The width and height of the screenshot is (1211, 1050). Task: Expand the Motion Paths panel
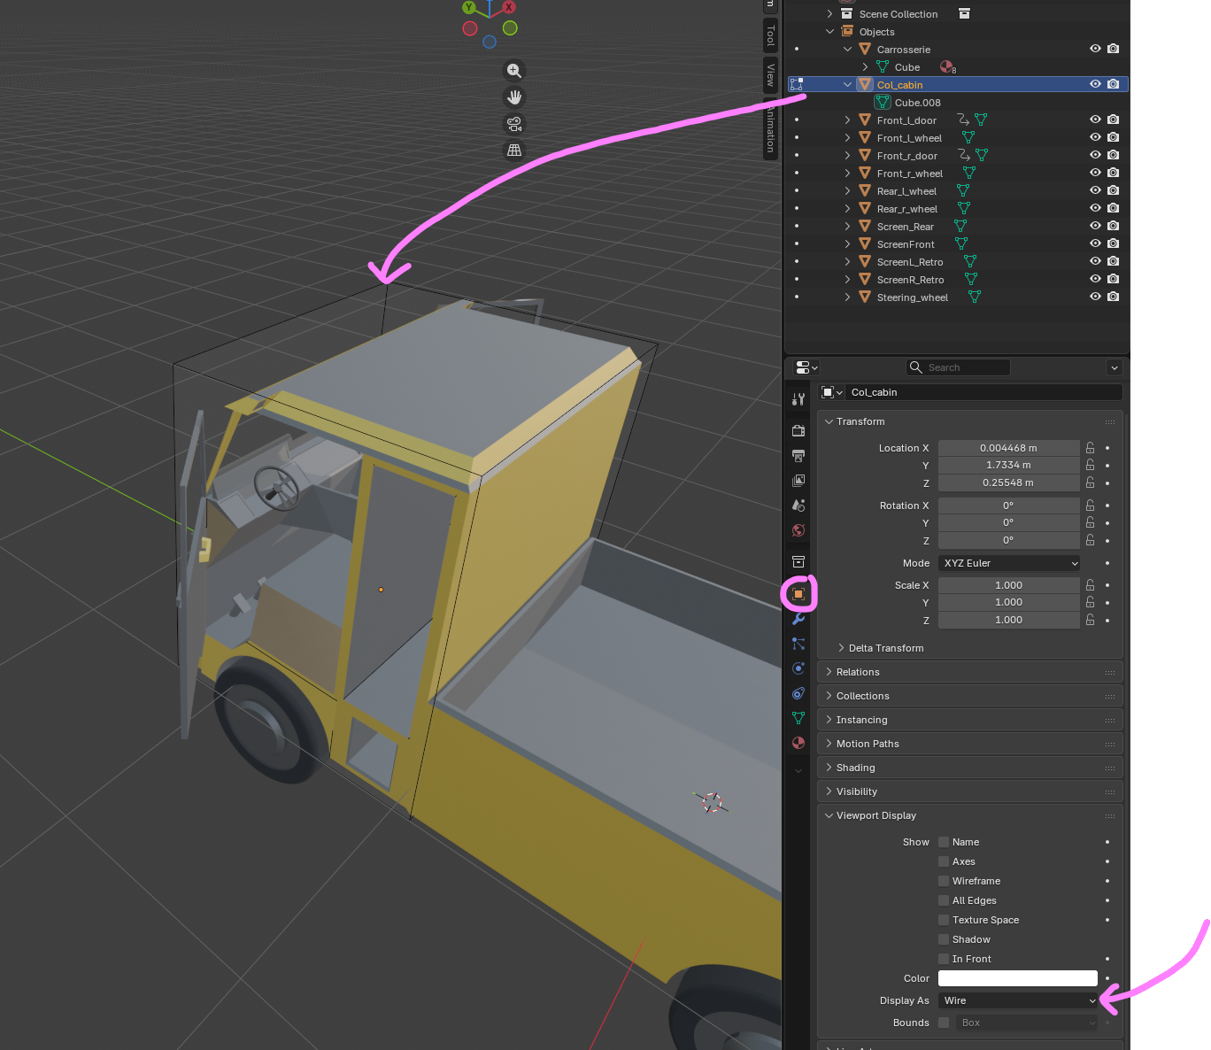click(x=969, y=744)
